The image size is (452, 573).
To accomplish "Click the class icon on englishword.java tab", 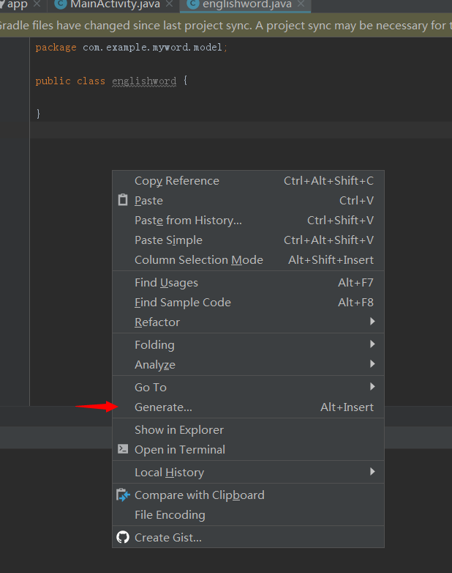I will (x=192, y=4).
